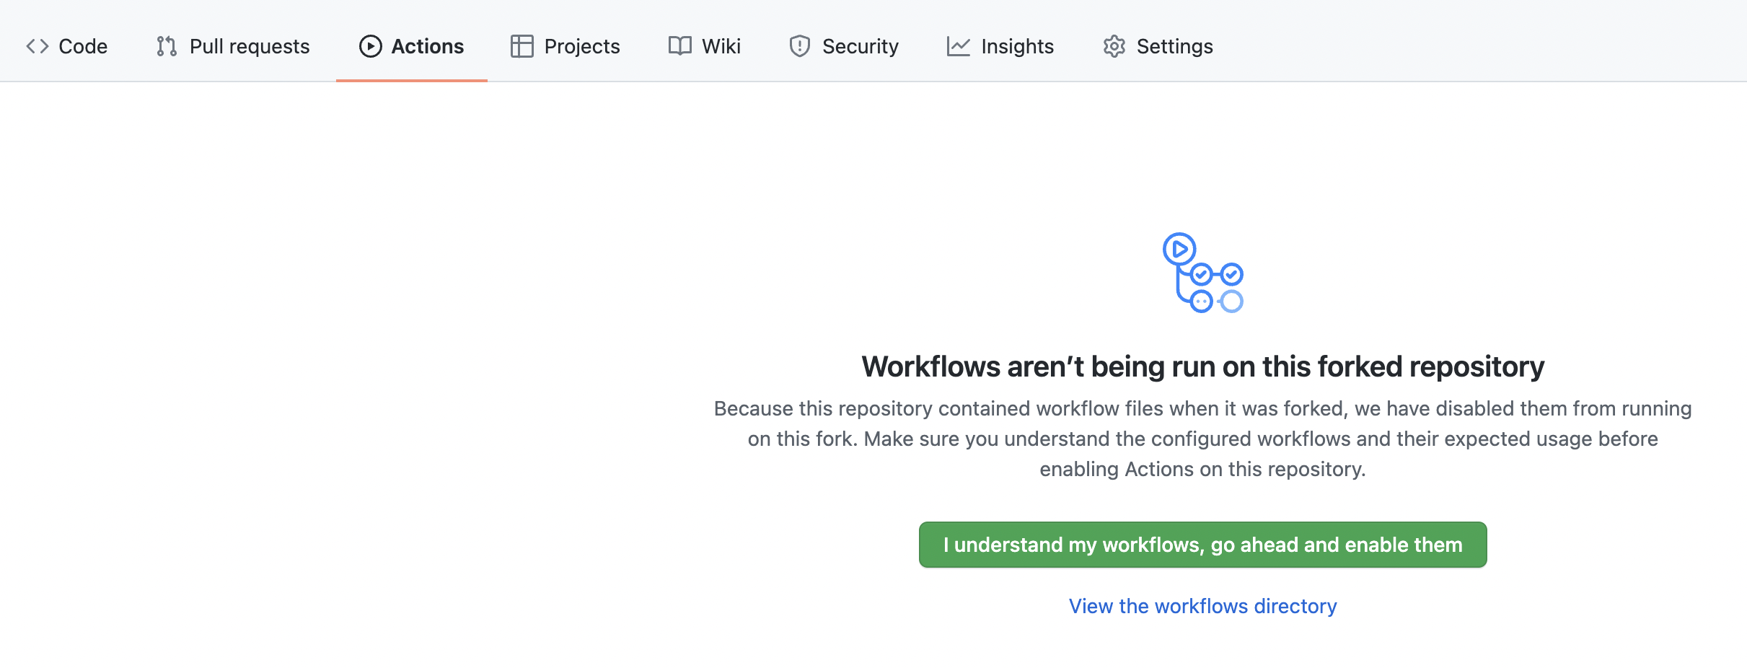1747x668 pixels.
Task: Open the repository Settings tab label
Action: tap(1175, 46)
